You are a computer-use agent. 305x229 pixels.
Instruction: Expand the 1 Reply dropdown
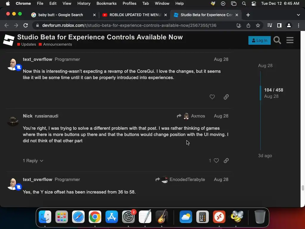click(33, 161)
